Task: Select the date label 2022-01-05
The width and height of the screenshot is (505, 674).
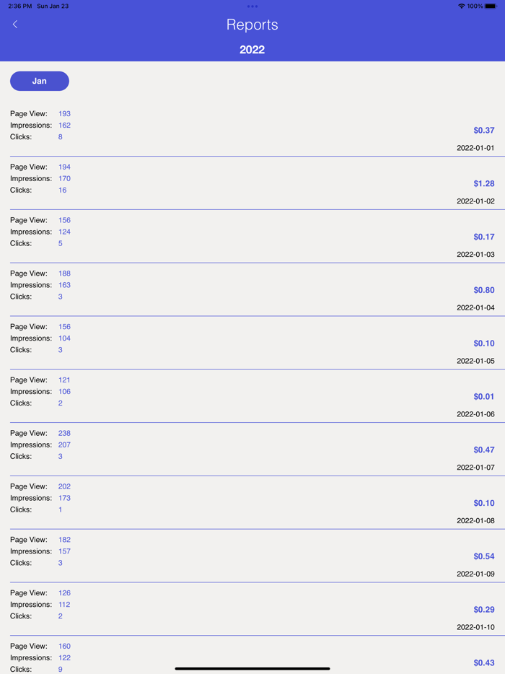Action: 477,361
